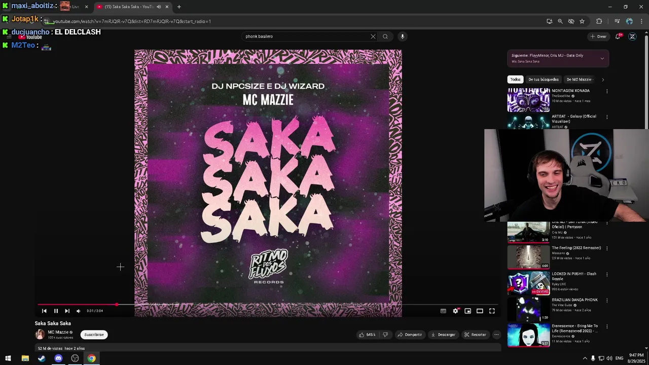Open more actions menu beside Recortar
This screenshot has height=365, width=649.
pos(496,335)
